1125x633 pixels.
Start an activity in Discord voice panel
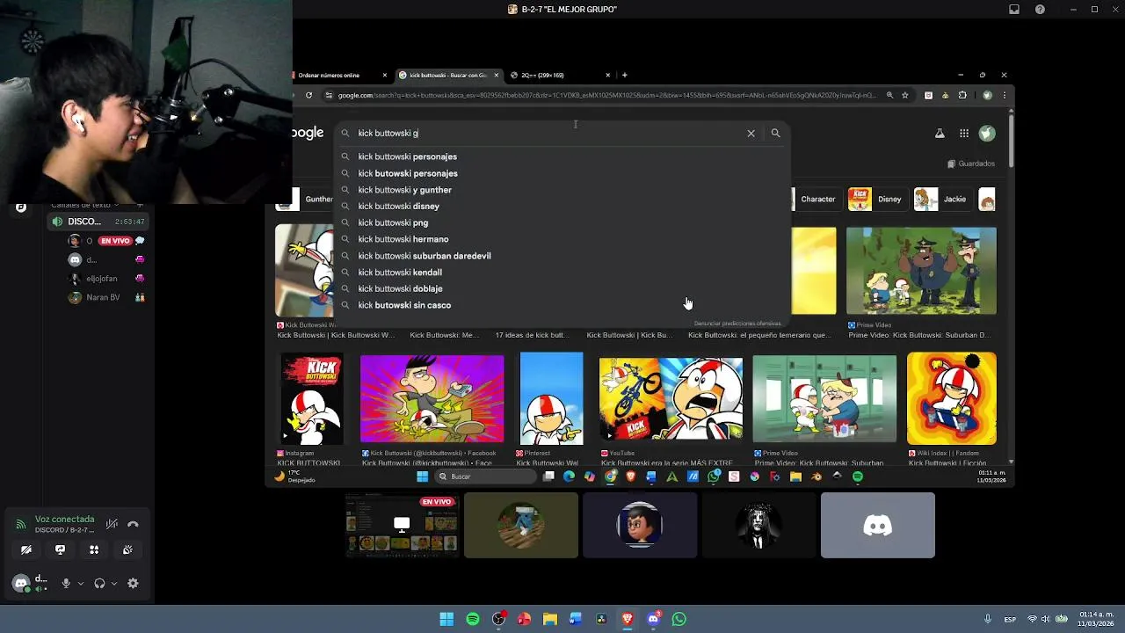pos(94,549)
